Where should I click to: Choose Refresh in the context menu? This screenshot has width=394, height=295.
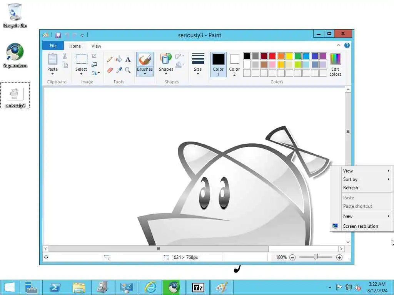click(x=362, y=188)
